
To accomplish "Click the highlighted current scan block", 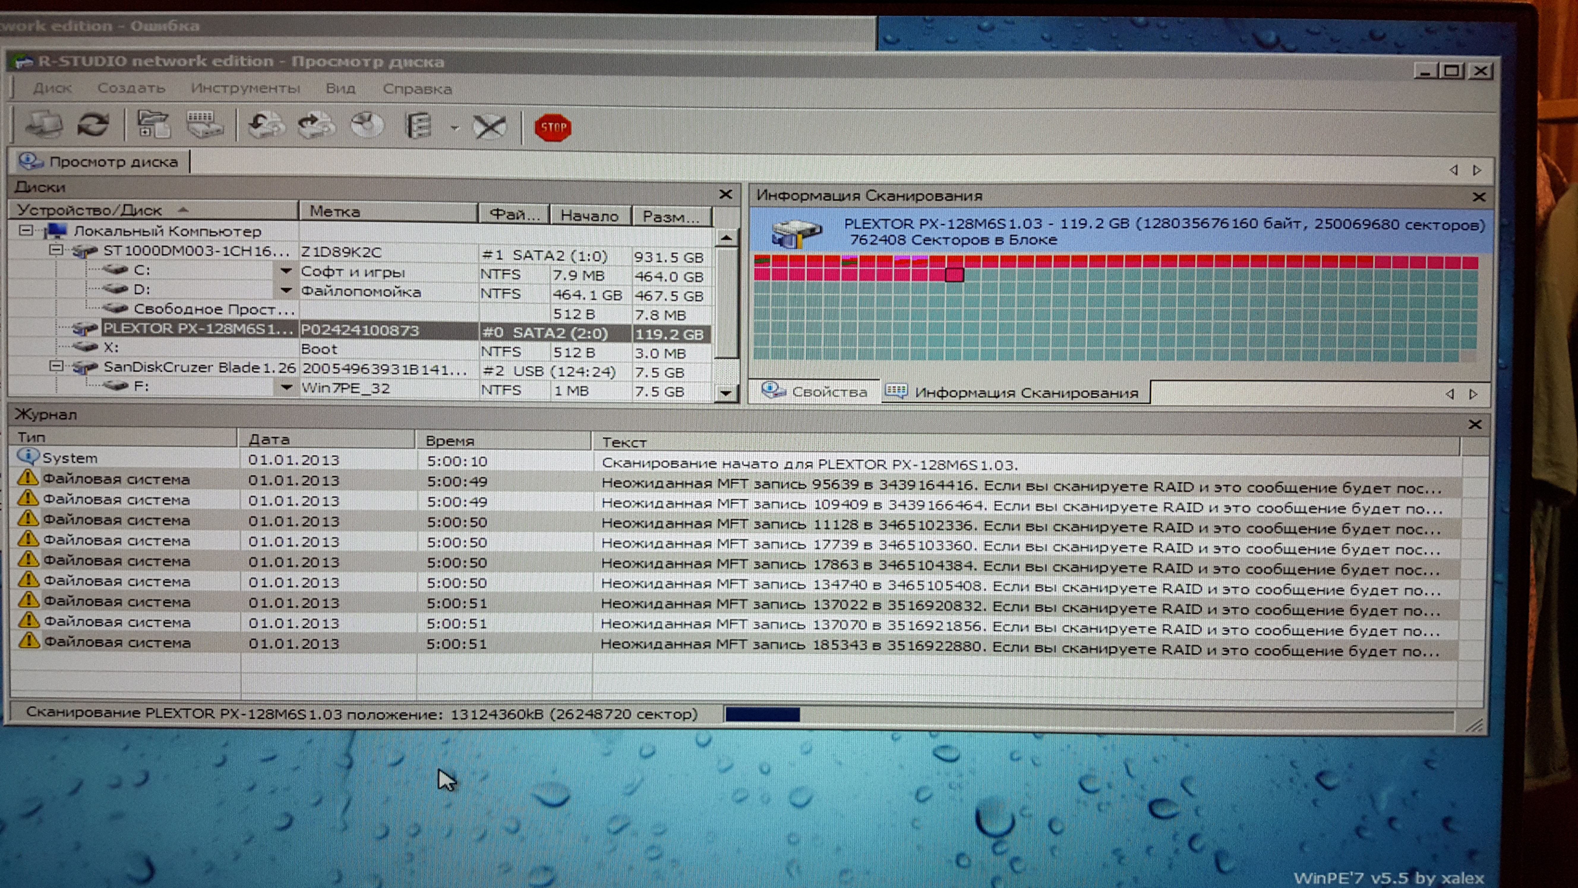I will [x=954, y=275].
